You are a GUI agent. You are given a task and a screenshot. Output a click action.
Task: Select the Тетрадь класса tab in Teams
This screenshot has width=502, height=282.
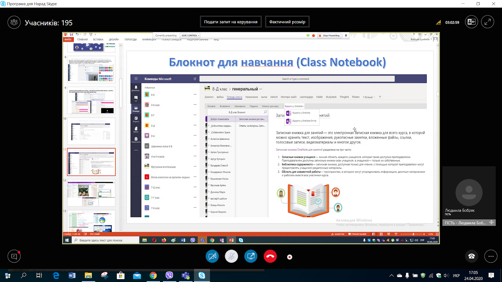point(234,97)
